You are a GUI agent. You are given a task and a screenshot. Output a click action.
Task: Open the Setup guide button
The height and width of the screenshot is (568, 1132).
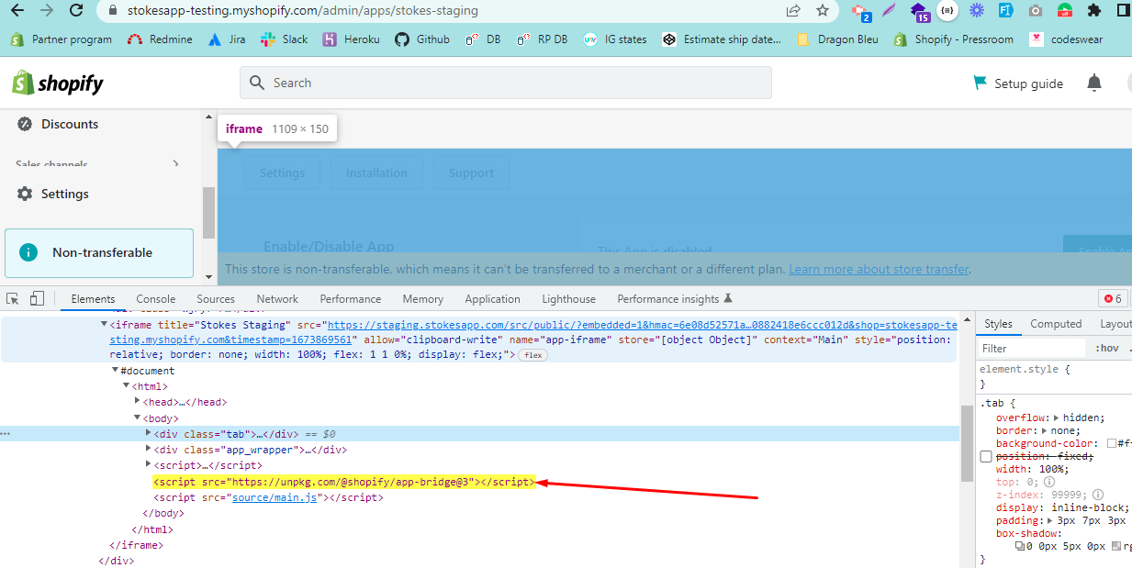coord(1018,84)
